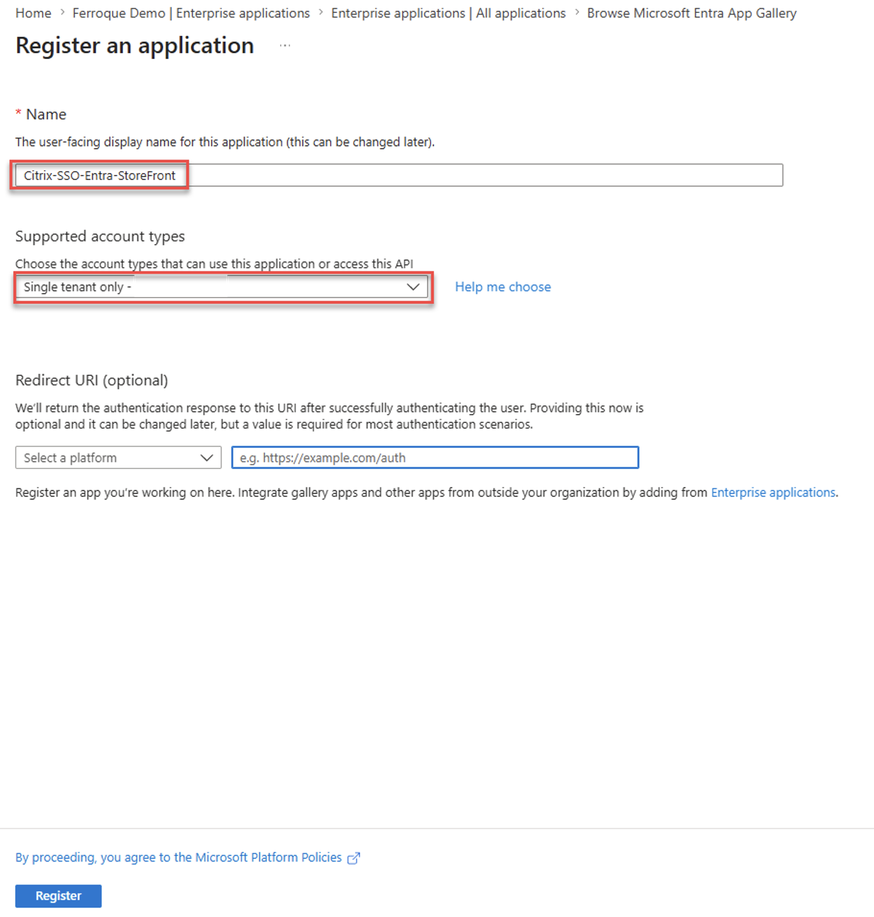Click the Redirect URI (optional) heading

(92, 381)
